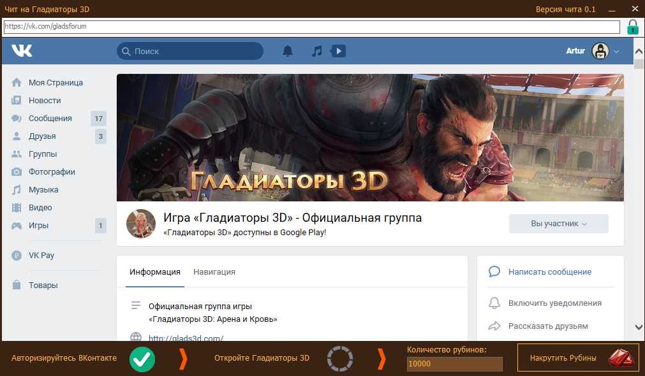The image size is (645, 376).
Task: Click the bell icon for Включить уведомления
Action: point(494,303)
